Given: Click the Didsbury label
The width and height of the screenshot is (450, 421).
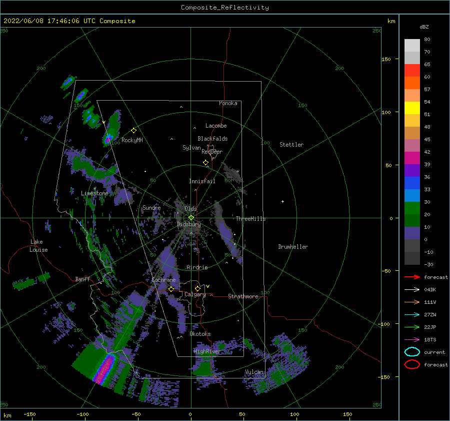Looking at the screenshot, I should [x=189, y=224].
